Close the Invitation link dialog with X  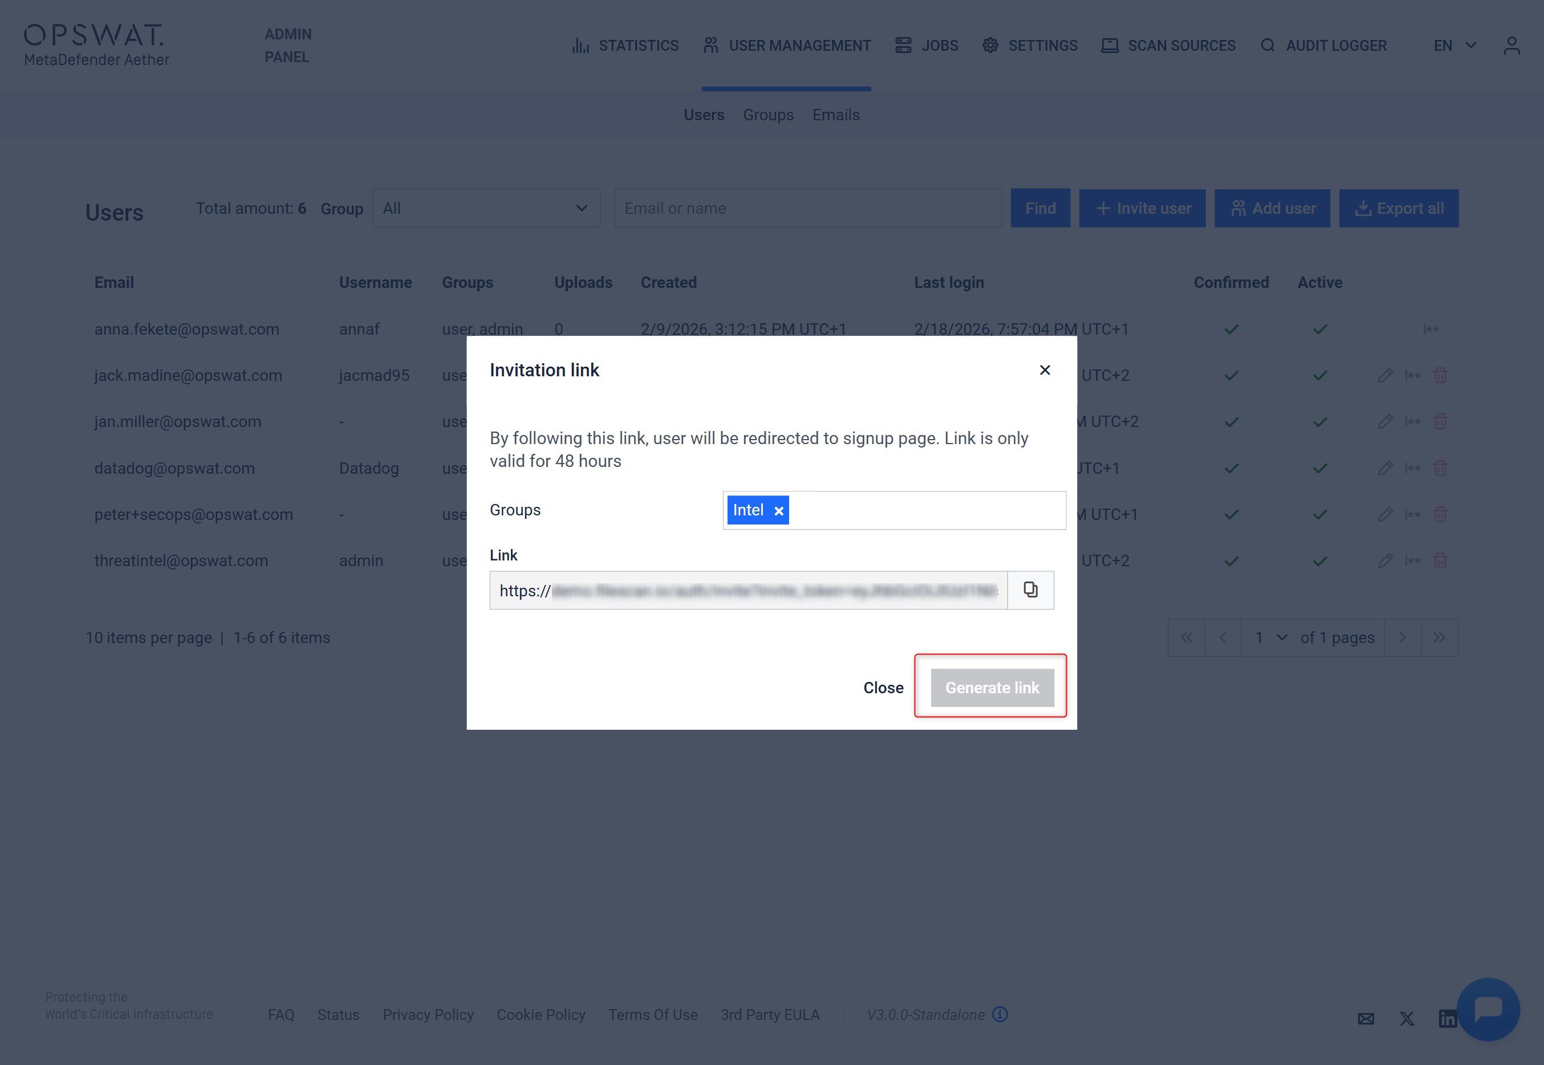[x=1045, y=369]
